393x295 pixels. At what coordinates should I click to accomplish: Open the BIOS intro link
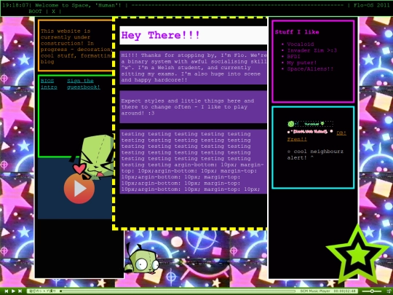(49, 84)
